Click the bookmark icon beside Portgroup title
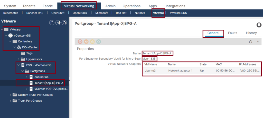The image size is (263, 118). click(x=259, y=25)
